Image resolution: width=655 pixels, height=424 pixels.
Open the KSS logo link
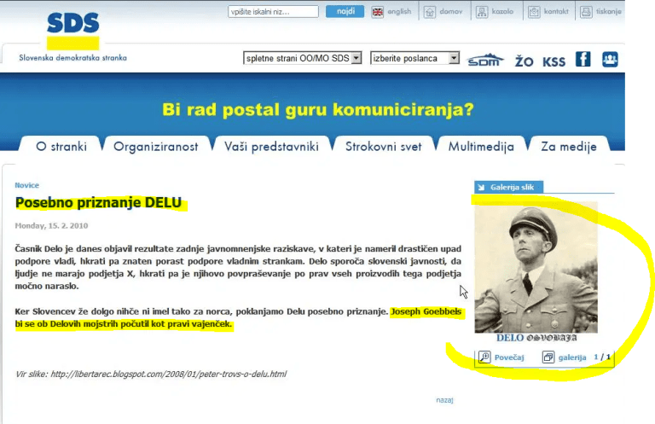click(x=554, y=62)
